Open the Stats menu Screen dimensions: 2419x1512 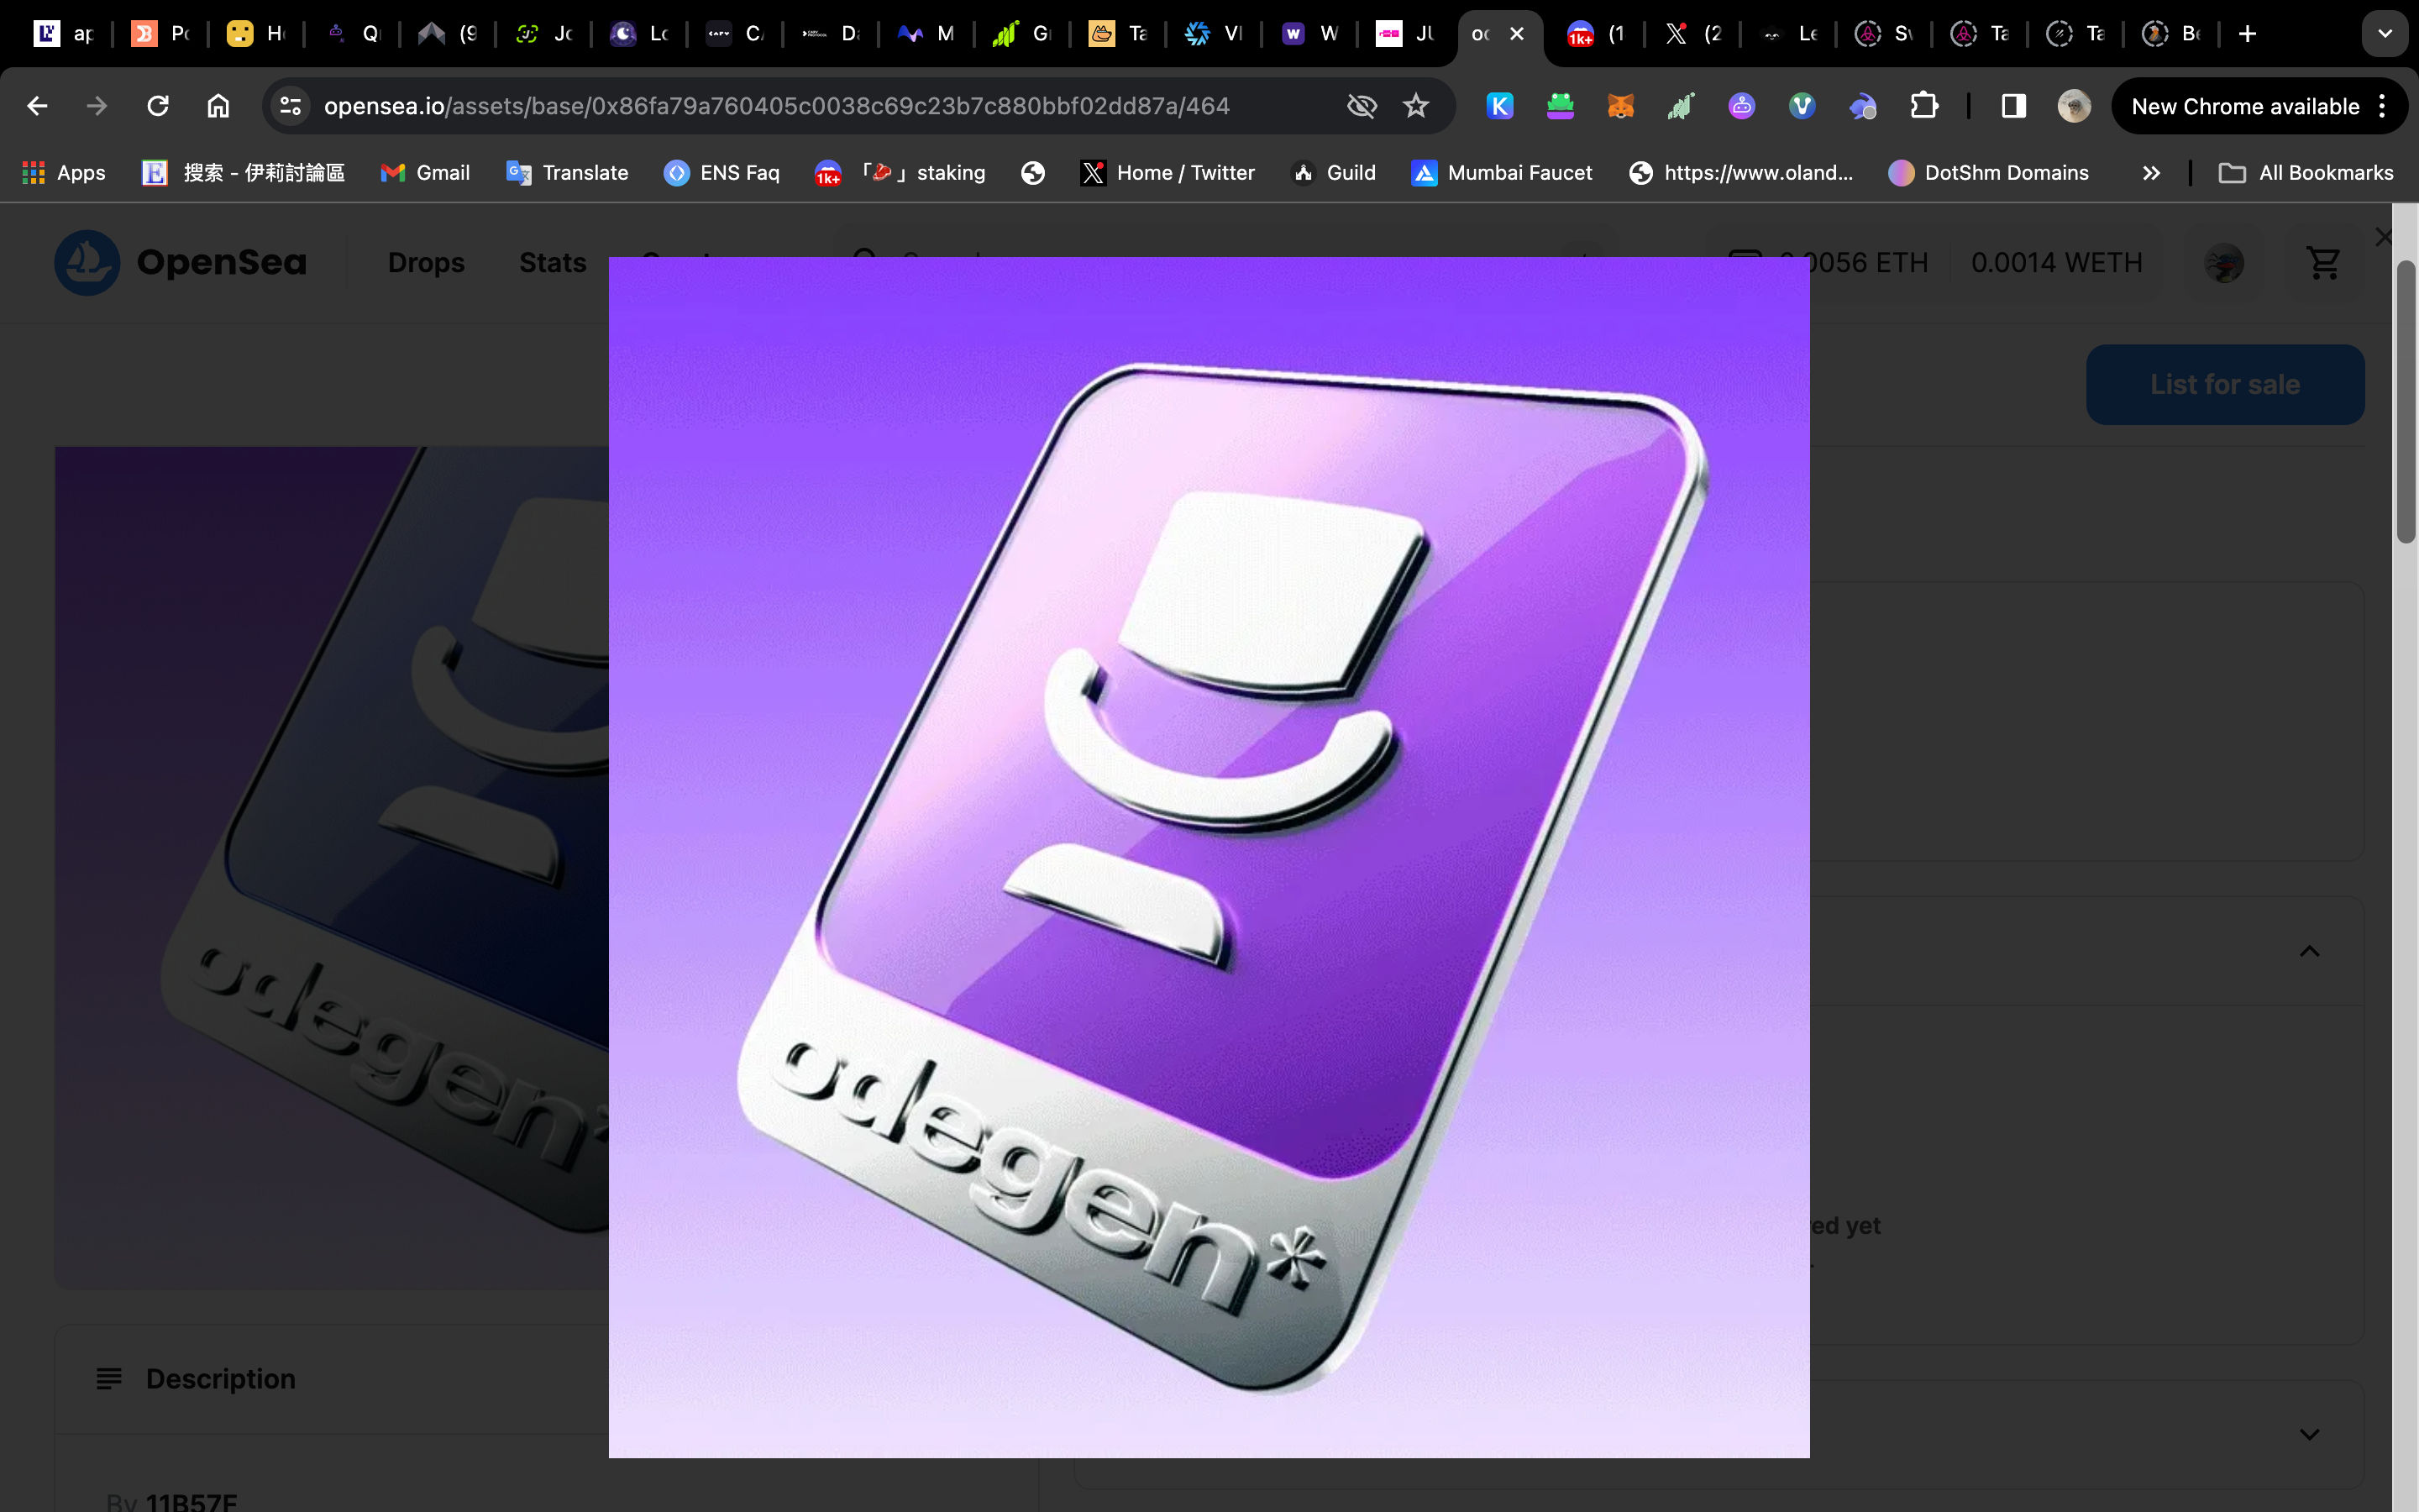(x=552, y=262)
